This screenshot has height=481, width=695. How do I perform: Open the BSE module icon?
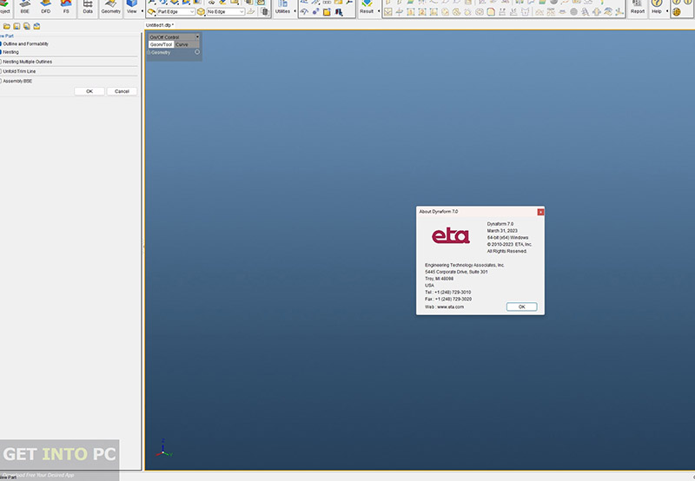[x=24, y=7]
